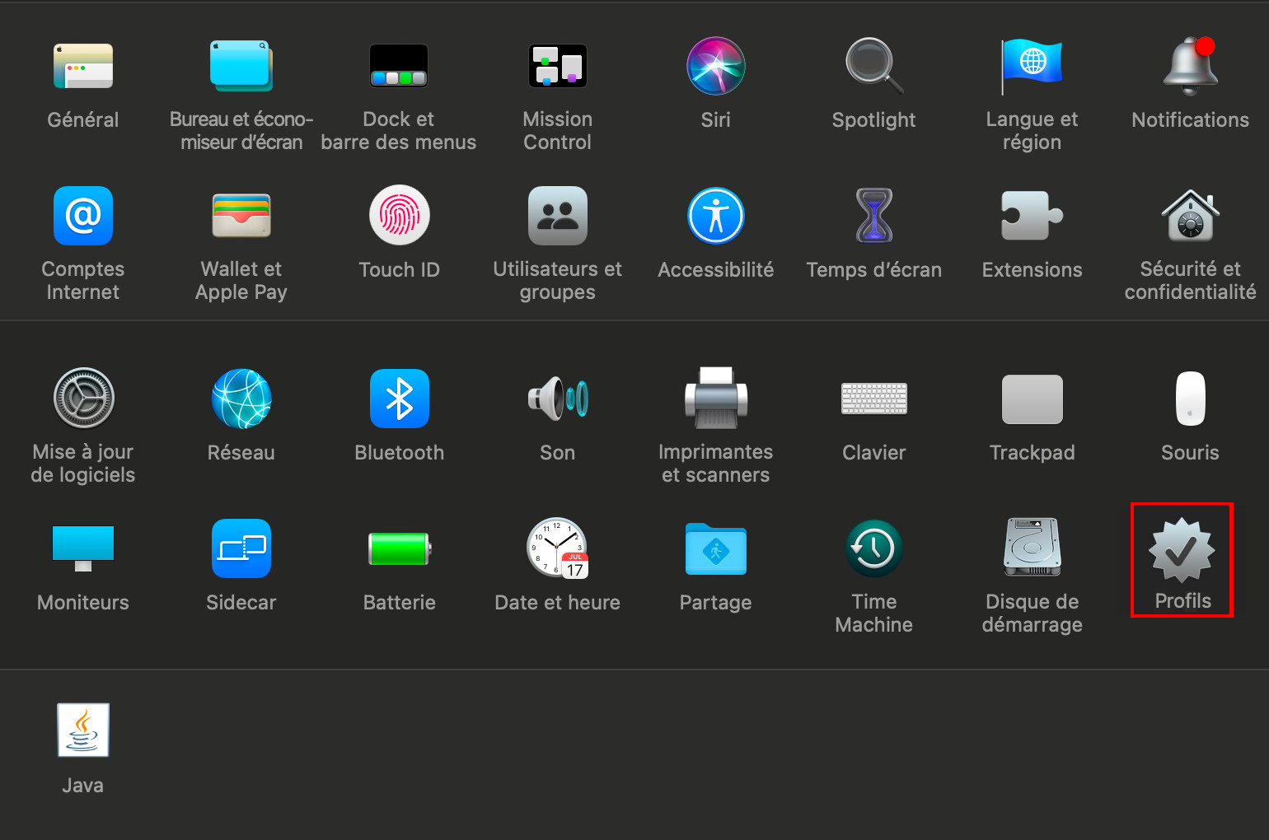Open the highlighted Profils pane
1269x840 pixels.
tap(1182, 552)
